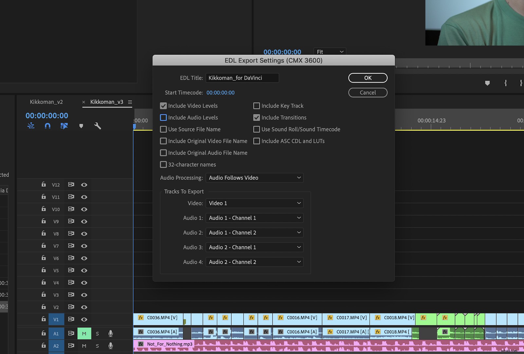
Task: Expand the Video track export dropdown
Action: click(x=254, y=203)
